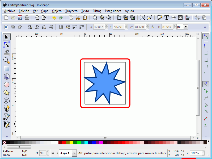The width and height of the screenshot is (212, 159).
Task: Select the Selector arrow tool
Action: tap(7, 37)
